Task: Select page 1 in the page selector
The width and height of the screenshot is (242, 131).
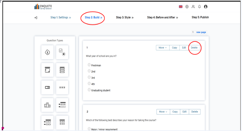Action: point(193,32)
